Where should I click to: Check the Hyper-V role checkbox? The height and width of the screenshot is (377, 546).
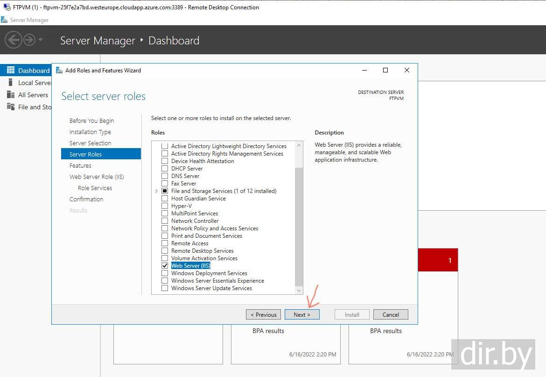coord(164,206)
